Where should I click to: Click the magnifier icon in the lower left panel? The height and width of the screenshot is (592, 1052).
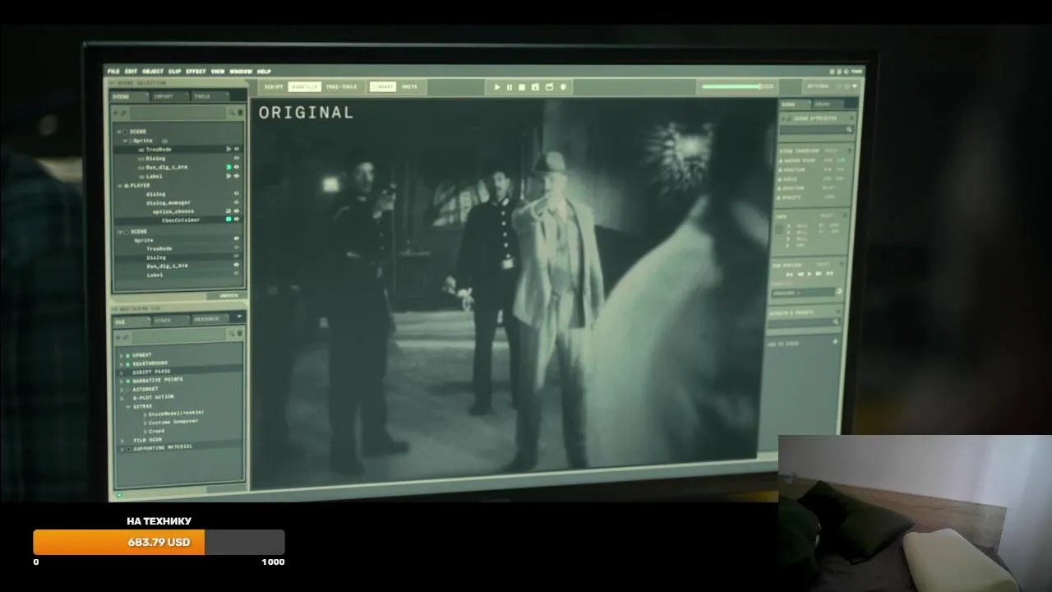tap(232, 333)
